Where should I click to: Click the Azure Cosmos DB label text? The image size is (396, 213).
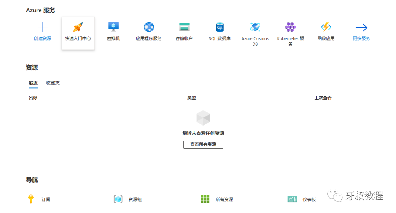(255, 41)
